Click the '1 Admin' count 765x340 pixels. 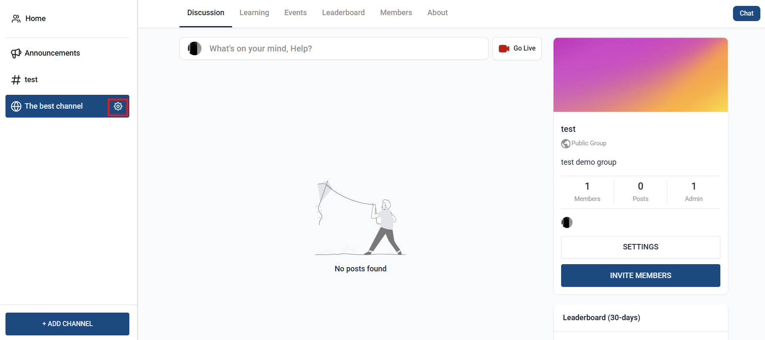click(694, 192)
